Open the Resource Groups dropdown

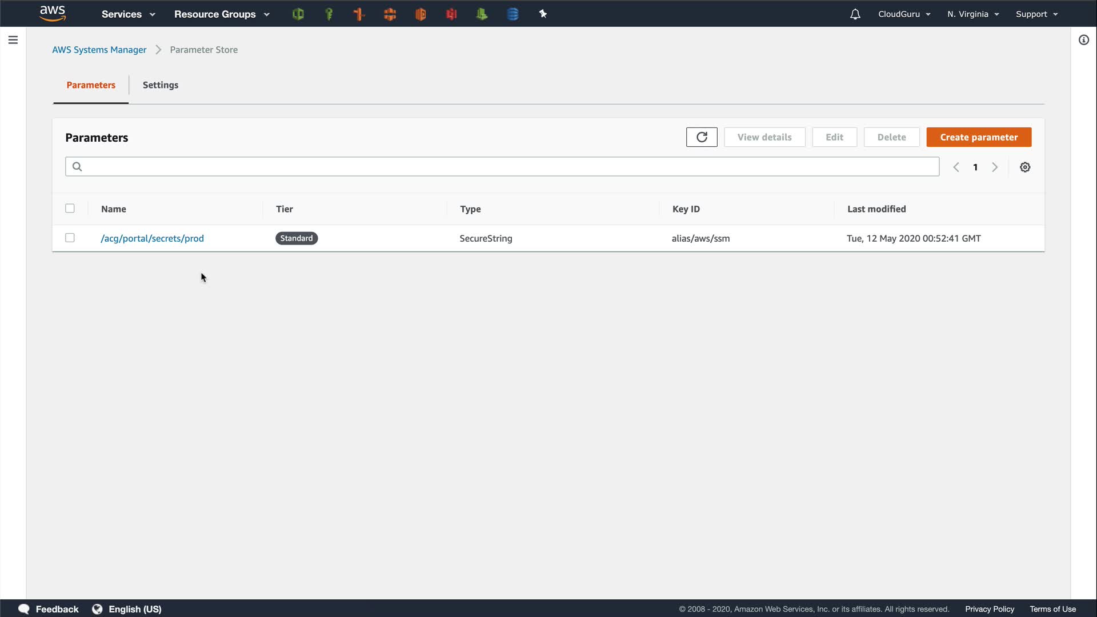click(221, 14)
